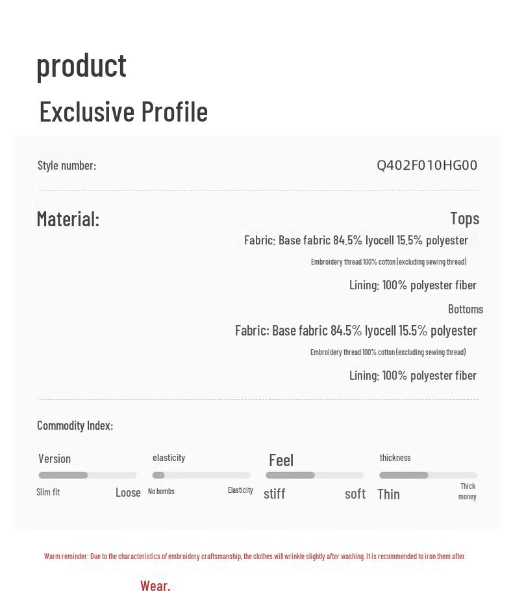The height and width of the screenshot is (591, 513).
Task: Click the elasticity slider bar
Action: (x=201, y=475)
